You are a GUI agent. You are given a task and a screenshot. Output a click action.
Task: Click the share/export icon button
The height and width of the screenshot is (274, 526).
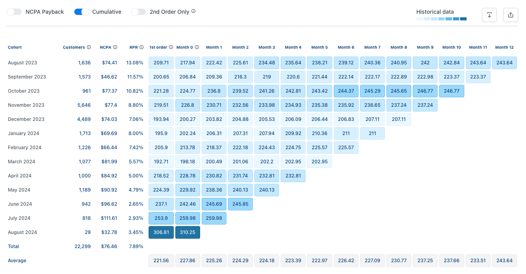[511, 15]
